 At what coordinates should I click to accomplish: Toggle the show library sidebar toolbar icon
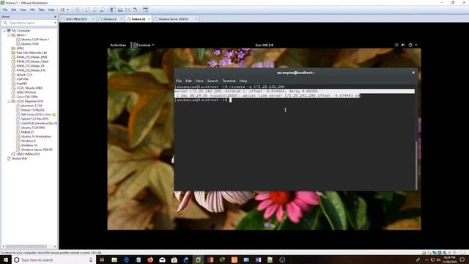click(x=112, y=10)
